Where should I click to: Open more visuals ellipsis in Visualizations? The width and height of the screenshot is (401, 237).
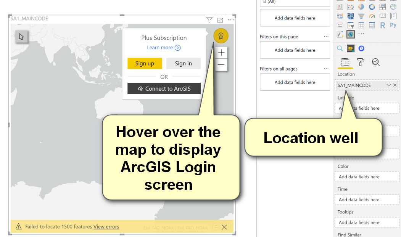[x=361, y=34]
